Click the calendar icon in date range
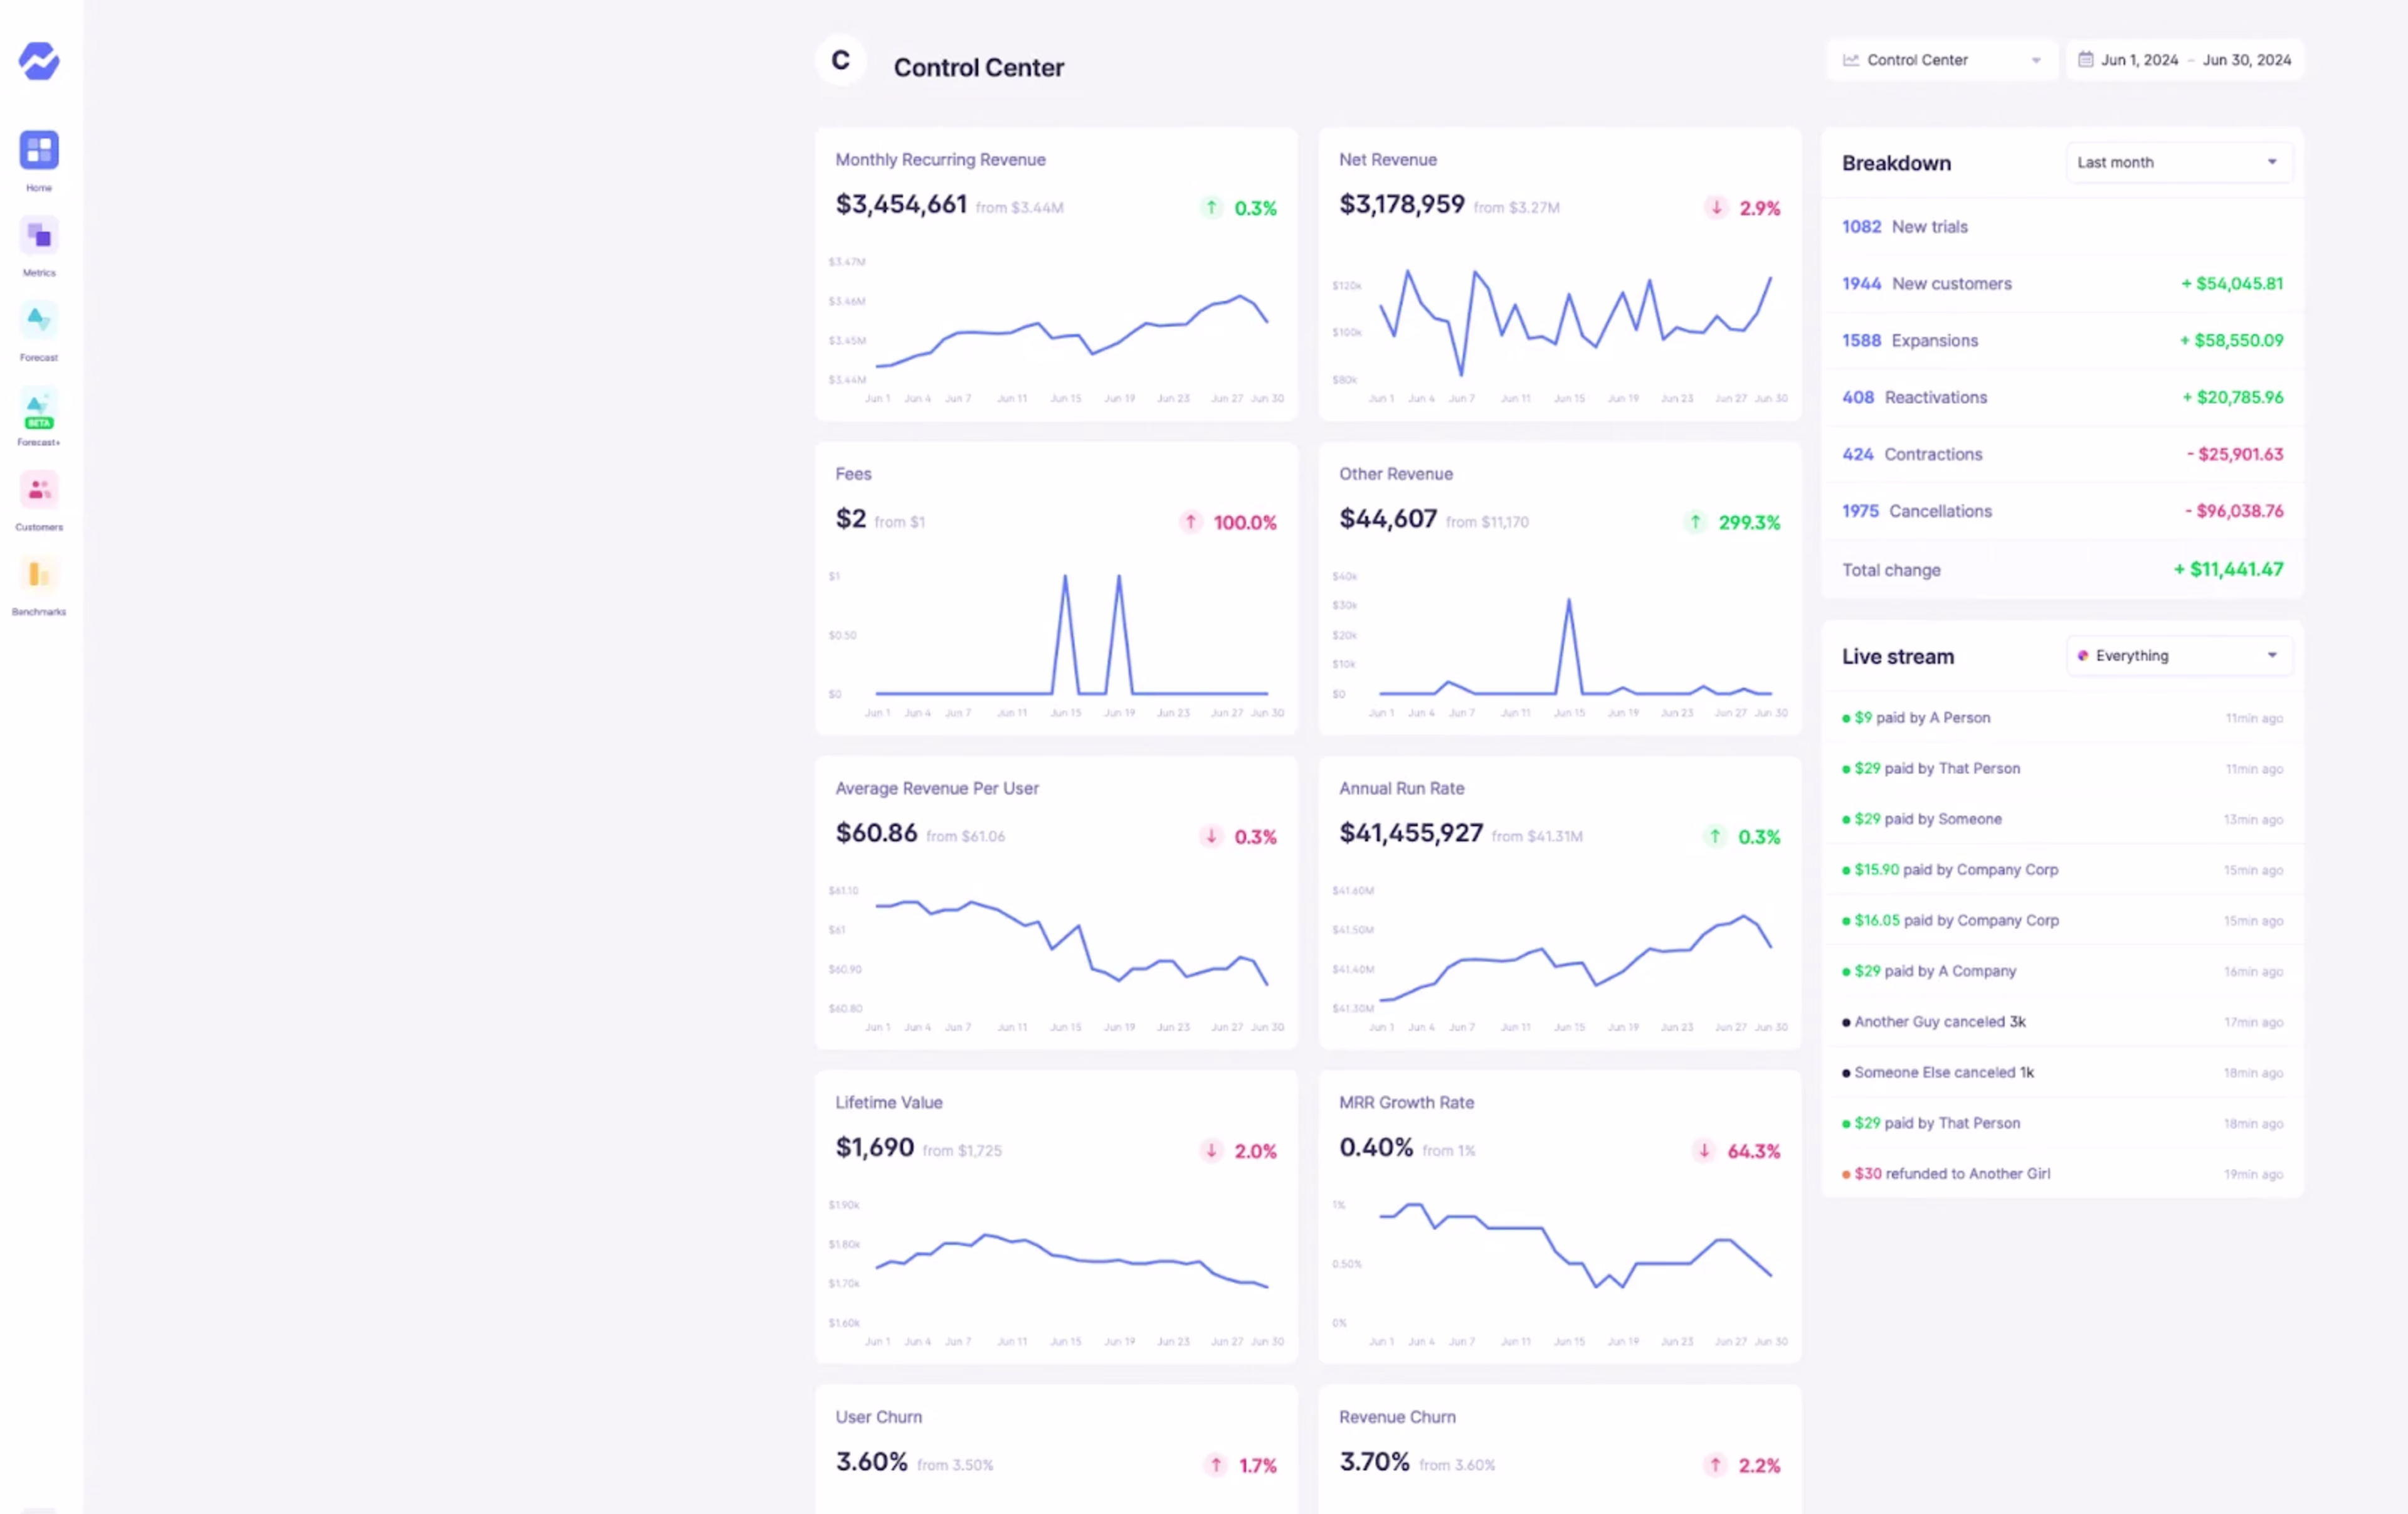The height and width of the screenshot is (1514, 2408). 2085,60
